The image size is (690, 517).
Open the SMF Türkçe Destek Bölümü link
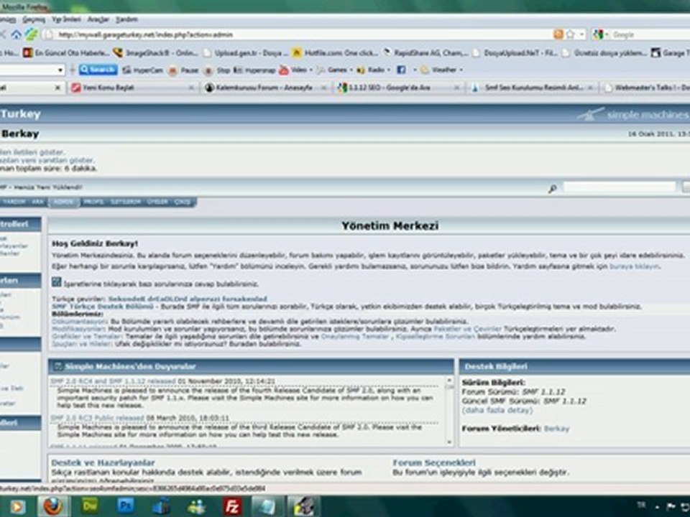pyautogui.click(x=103, y=307)
